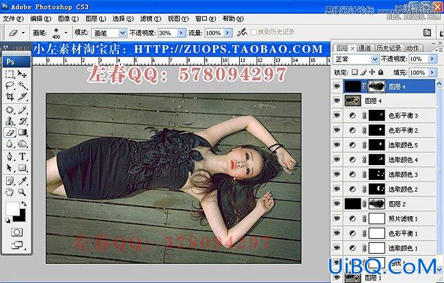Select the Brush tool in toolbox
444x283 pixels.
click(x=22, y=110)
